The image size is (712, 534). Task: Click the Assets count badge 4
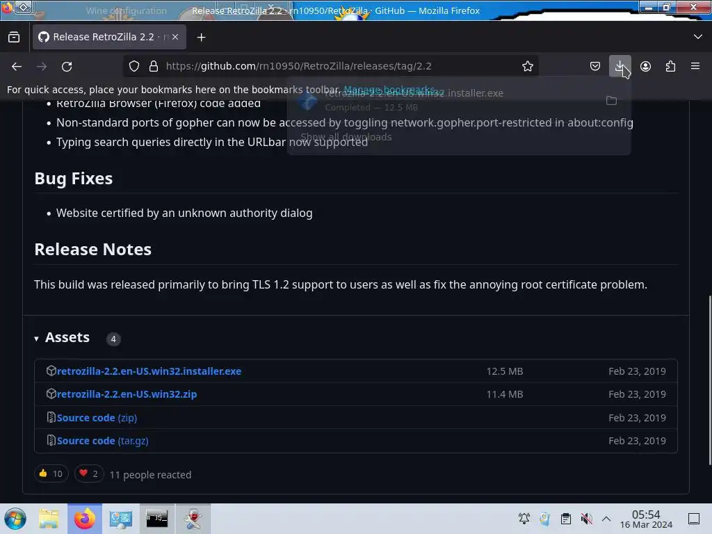[113, 339]
